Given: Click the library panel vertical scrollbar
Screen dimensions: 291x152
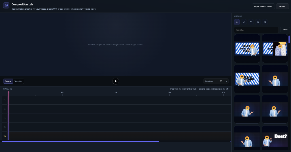Looking at the screenshot, I should 289,39.
